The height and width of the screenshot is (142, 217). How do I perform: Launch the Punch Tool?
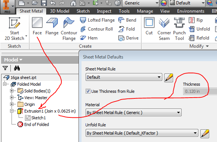[179, 29]
